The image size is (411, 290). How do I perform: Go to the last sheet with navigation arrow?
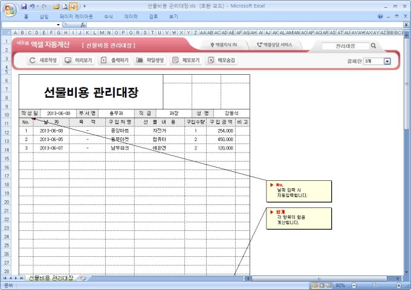pos(22,278)
